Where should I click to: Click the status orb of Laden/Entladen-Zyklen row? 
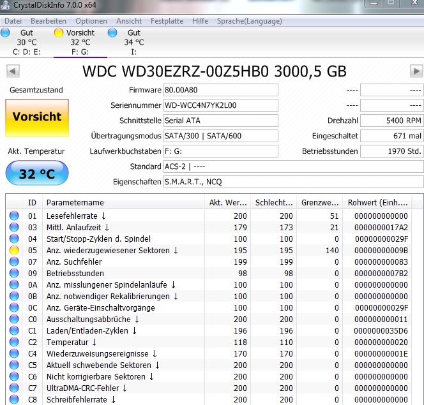pos(14,330)
